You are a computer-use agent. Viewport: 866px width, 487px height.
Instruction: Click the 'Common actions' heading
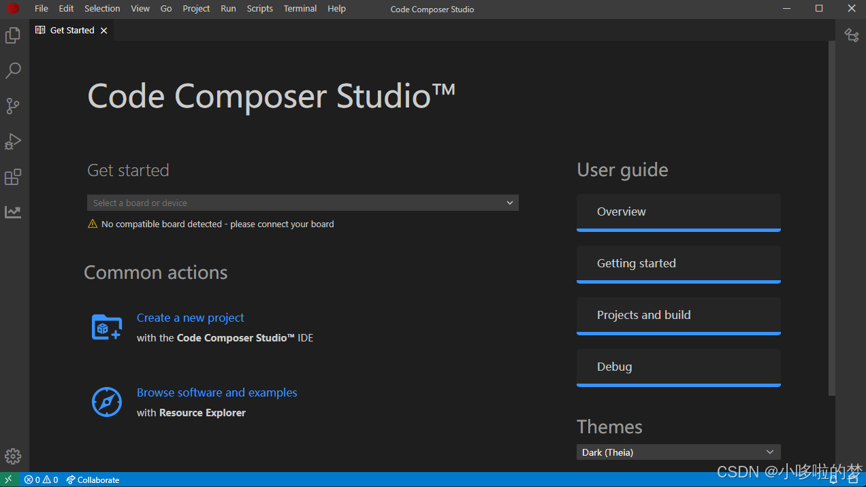(156, 273)
